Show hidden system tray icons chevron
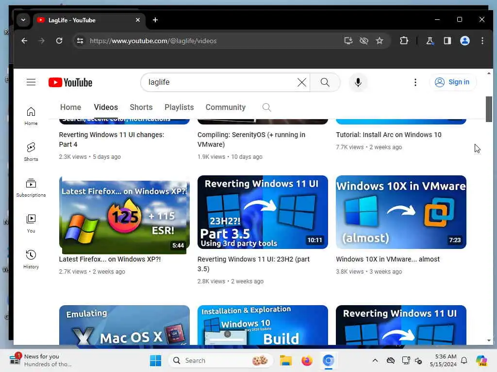The height and width of the screenshot is (372, 497). click(x=375, y=360)
